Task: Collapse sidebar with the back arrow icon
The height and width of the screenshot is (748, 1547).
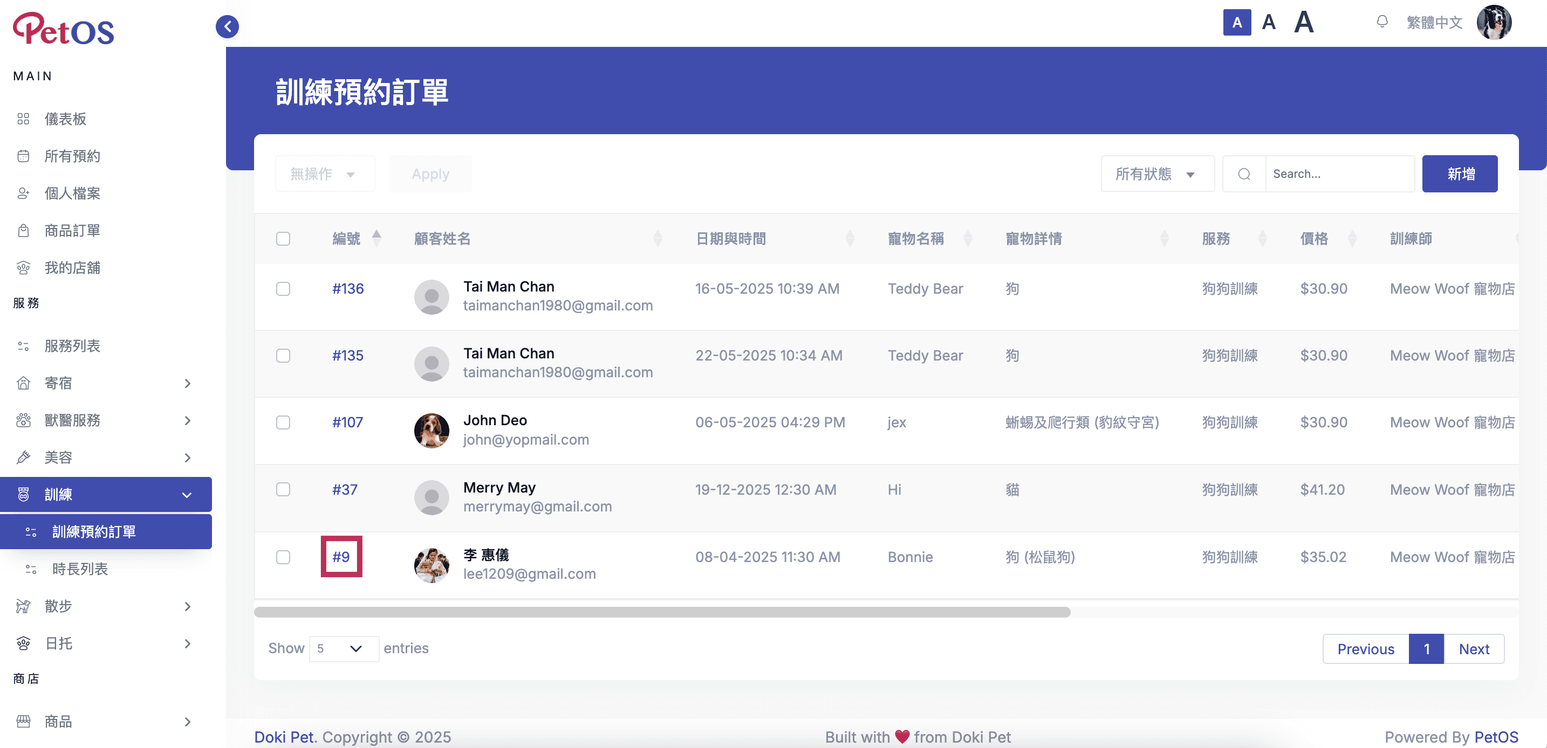Action: pos(227,26)
